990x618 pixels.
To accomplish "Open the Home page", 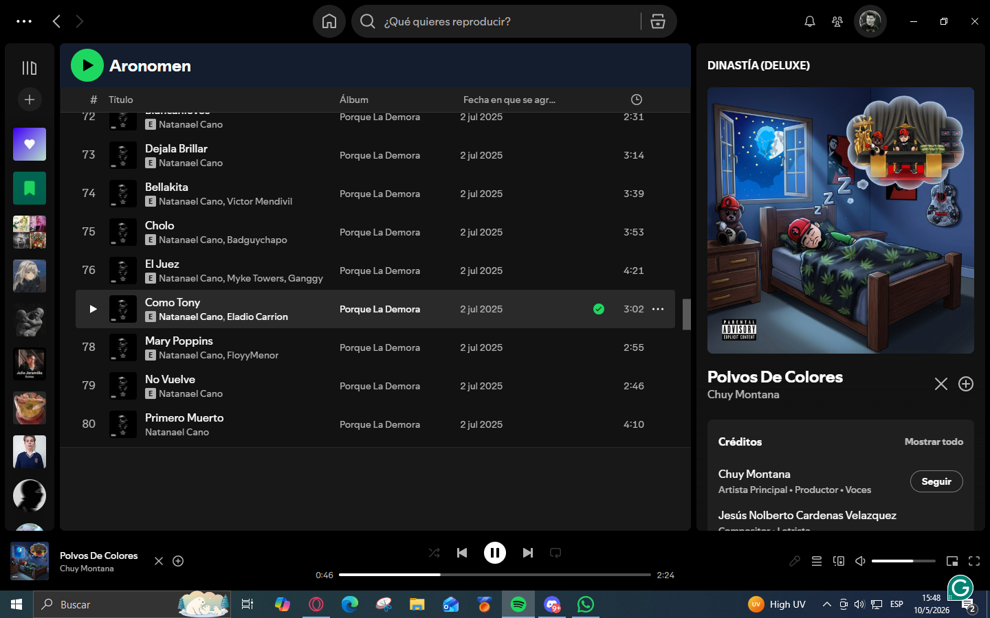I will point(329,21).
